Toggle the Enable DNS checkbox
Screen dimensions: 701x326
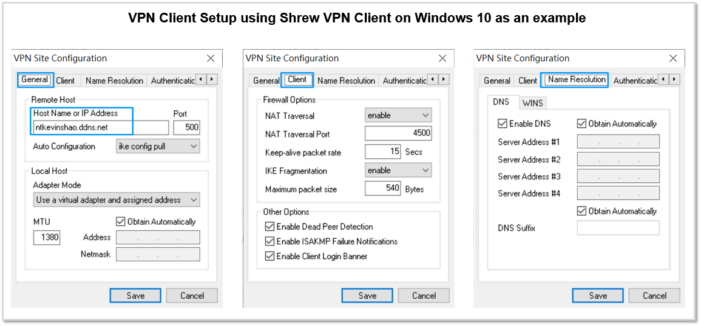pyautogui.click(x=502, y=124)
